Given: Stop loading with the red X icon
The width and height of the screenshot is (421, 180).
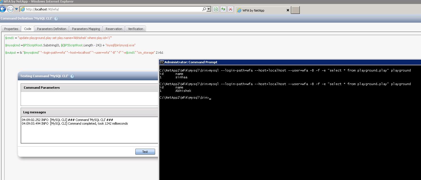Looking at the screenshot, I should [231, 9].
